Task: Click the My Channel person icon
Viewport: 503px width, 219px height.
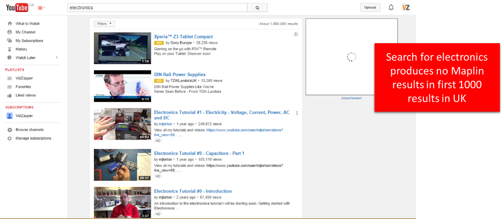Action: click(10, 32)
